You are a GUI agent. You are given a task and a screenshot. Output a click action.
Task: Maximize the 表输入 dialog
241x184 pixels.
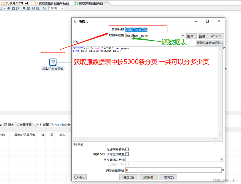pyautogui.click(x=207, y=21)
